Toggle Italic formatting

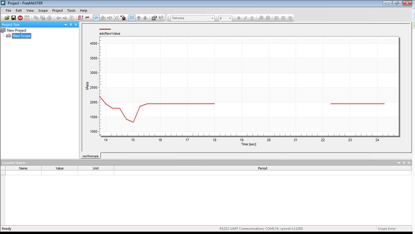pos(246,18)
